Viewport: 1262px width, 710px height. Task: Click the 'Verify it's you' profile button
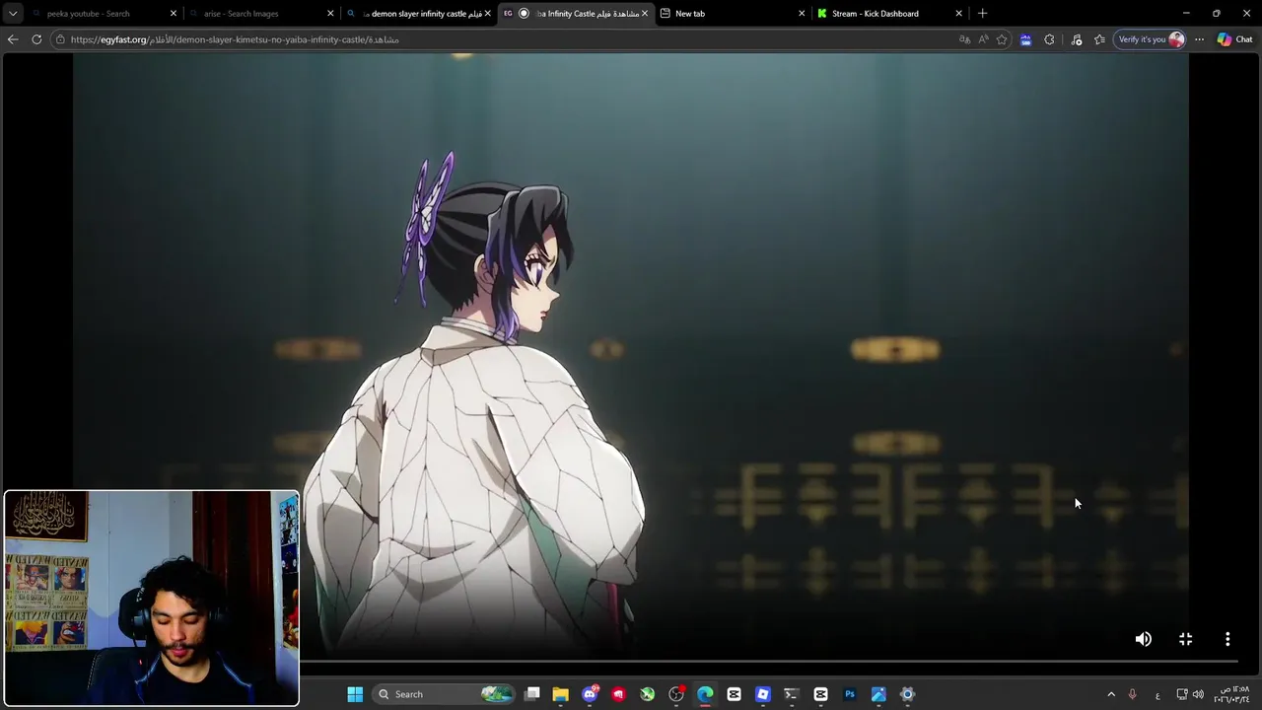coord(1151,39)
